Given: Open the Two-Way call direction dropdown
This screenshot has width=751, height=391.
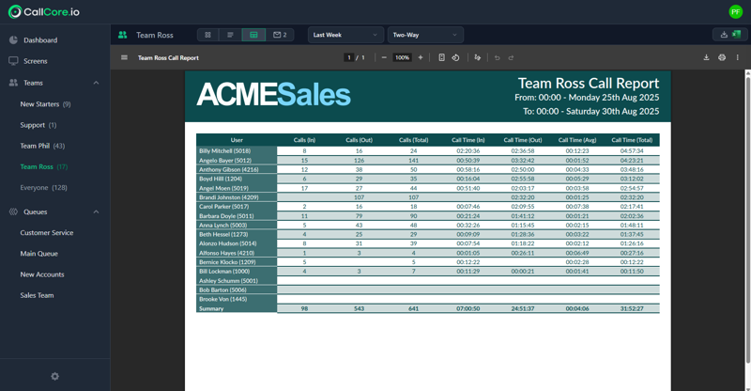Looking at the screenshot, I should click(425, 35).
